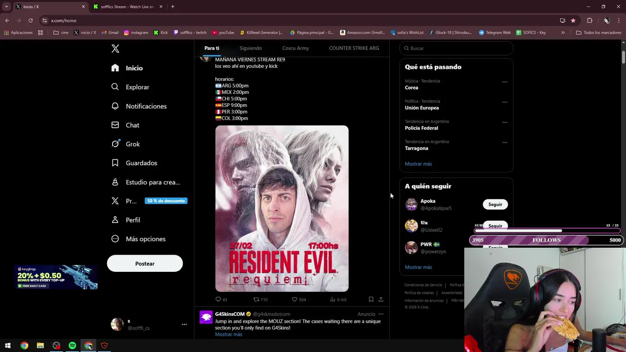The image size is (626, 352).
Task: Switch to the Coscu Army tab
Action: [x=295, y=48]
